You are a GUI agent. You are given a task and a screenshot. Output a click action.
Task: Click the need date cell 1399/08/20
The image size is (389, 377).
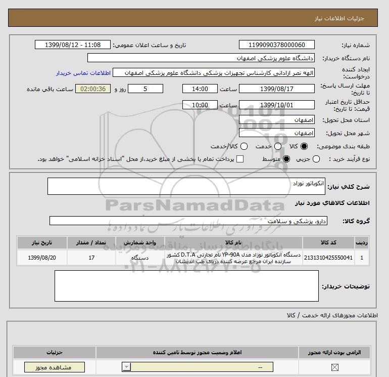(42, 258)
